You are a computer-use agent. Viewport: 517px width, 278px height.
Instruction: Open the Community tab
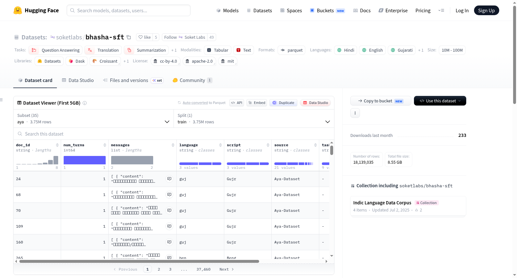(192, 80)
